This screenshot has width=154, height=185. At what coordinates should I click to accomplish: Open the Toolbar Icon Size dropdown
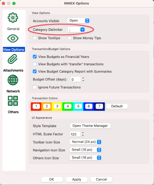[86, 142]
